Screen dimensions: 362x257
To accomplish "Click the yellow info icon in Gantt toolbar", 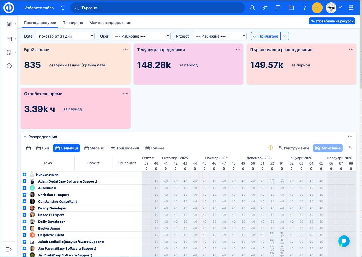I will (270, 148).
